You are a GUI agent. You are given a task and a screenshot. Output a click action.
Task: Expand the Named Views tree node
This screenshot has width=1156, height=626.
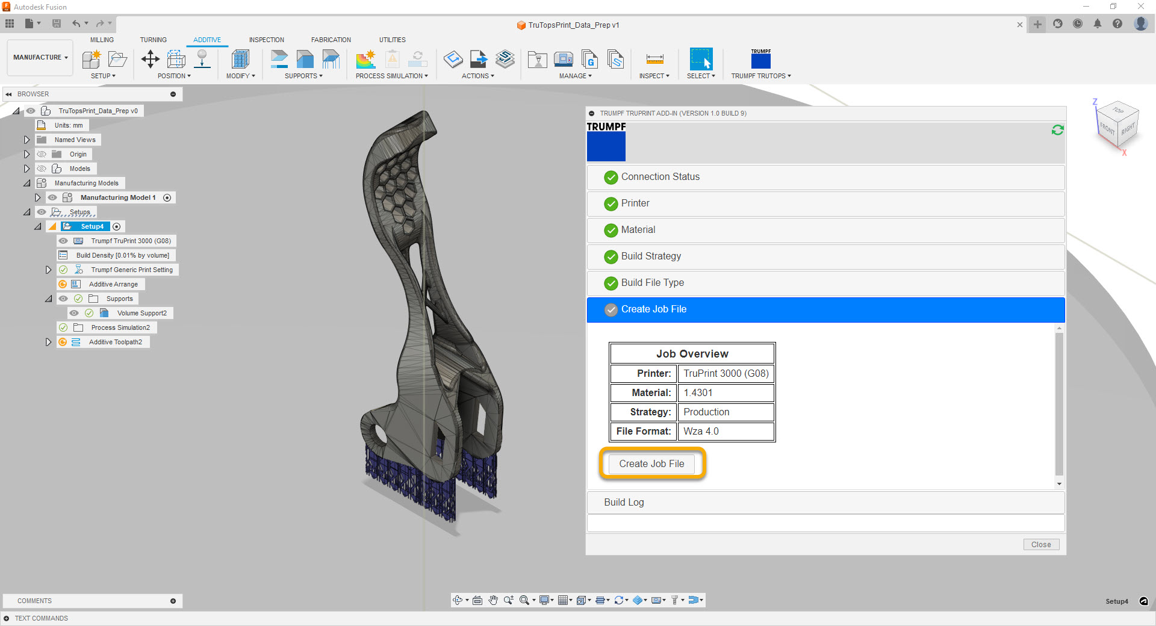point(26,140)
